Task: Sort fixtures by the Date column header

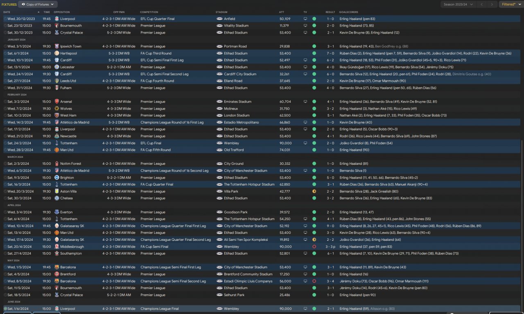Action: pyautogui.click(x=7, y=12)
